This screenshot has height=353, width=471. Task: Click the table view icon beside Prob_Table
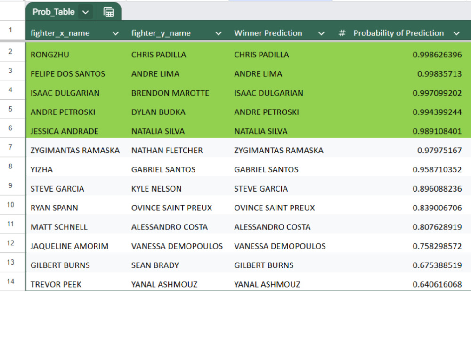[x=108, y=12]
